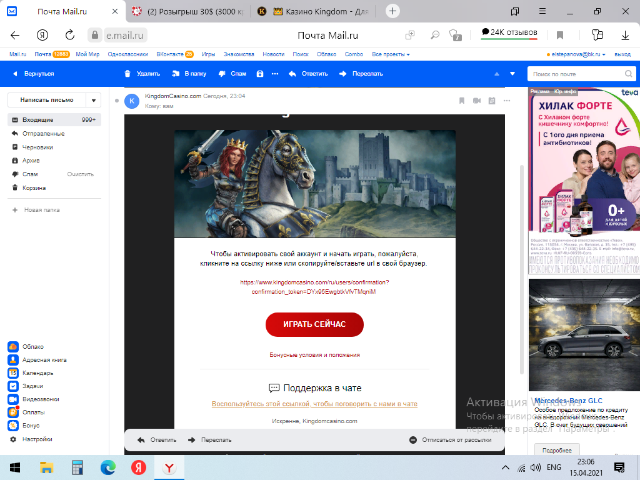Image resolution: width=640 pixels, height=480 pixels.
Task: Open Новости portal link
Action: tap(274, 54)
